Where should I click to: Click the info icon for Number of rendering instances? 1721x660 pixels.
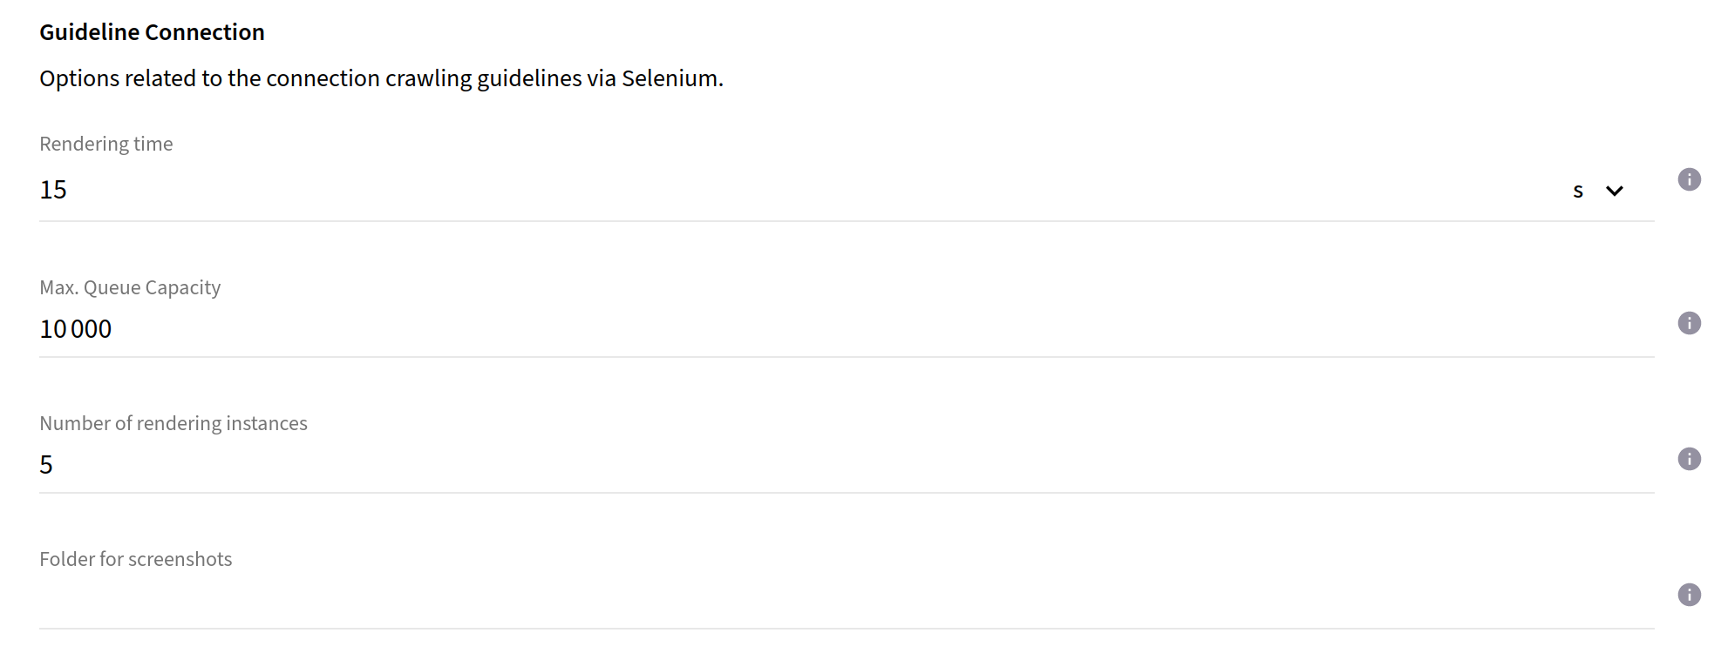(1690, 459)
